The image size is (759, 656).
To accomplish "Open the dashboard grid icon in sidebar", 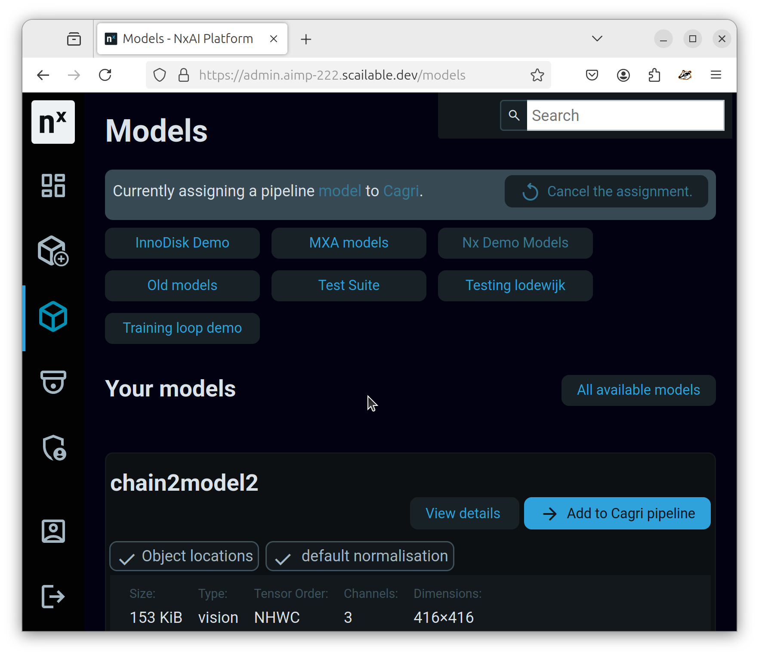I will point(53,186).
